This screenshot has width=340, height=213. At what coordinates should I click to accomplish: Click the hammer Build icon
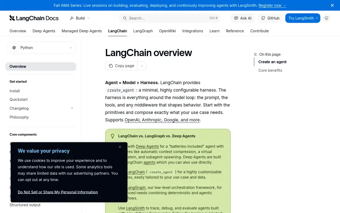tap(72, 18)
